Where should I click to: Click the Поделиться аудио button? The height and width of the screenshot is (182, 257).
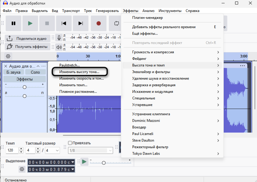point(28,39)
